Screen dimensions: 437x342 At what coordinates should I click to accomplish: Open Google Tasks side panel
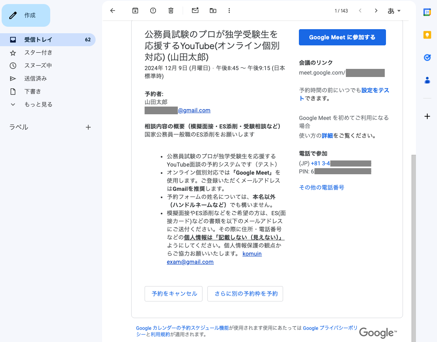pyautogui.click(x=427, y=58)
